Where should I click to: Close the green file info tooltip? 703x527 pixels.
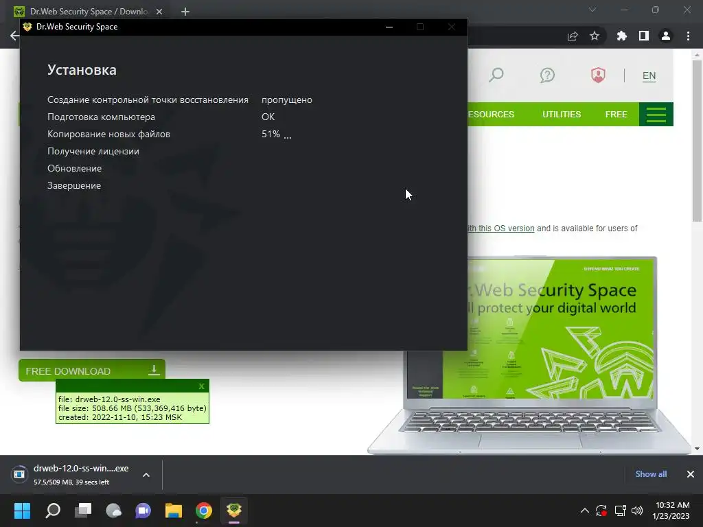[x=201, y=386]
